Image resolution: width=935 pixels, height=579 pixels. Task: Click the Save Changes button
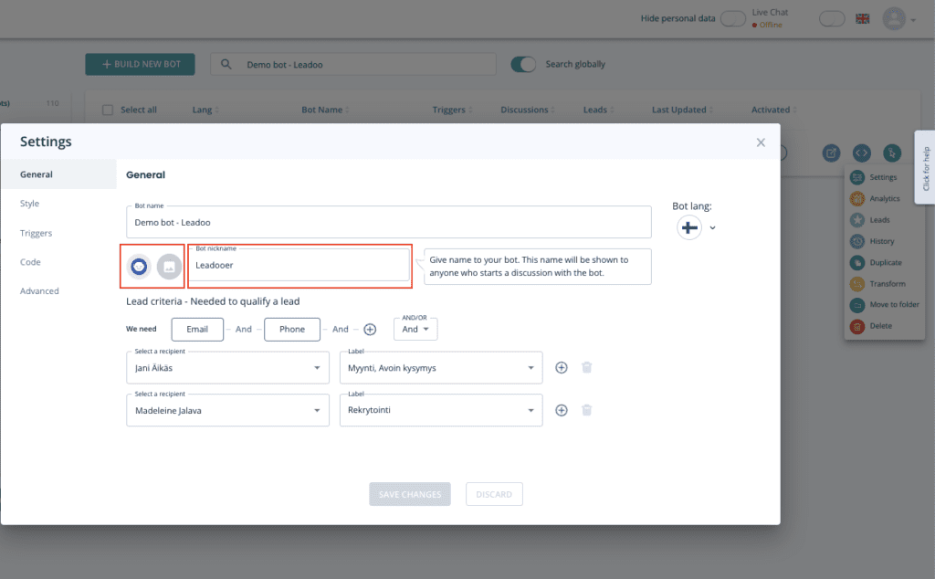[410, 494]
